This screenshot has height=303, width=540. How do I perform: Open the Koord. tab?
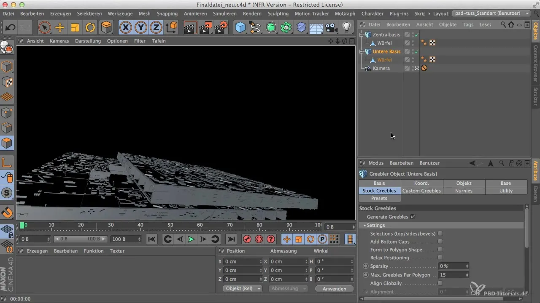422,183
